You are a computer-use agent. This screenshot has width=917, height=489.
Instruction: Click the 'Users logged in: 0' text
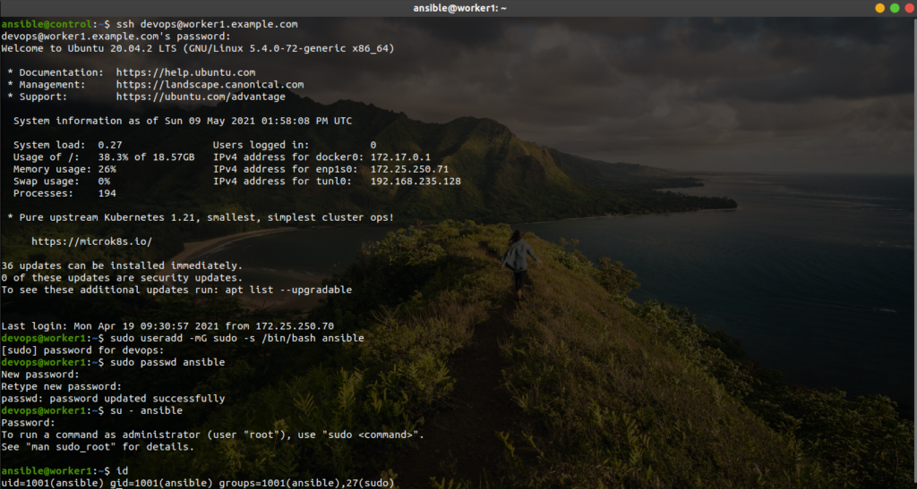(x=294, y=145)
